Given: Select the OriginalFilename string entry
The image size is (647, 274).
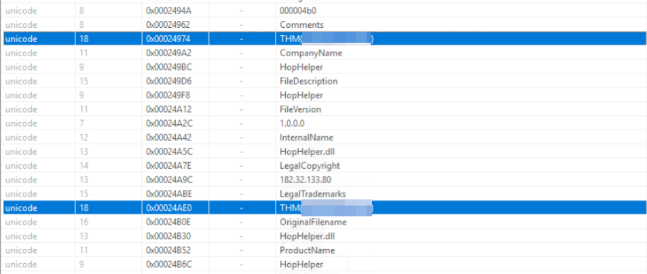Looking at the screenshot, I should pyautogui.click(x=313, y=222).
